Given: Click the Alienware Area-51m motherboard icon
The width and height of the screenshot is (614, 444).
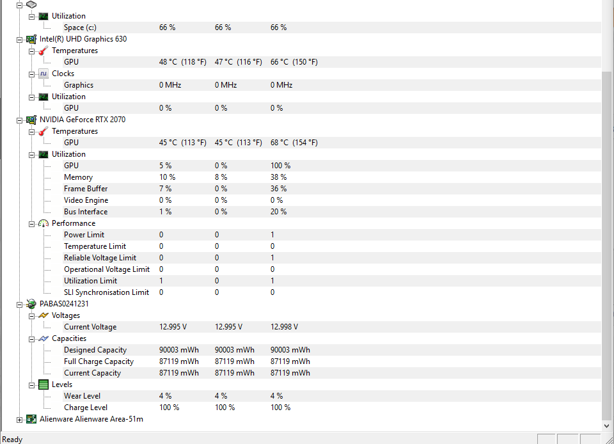Looking at the screenshot, I should click(31, 419).
